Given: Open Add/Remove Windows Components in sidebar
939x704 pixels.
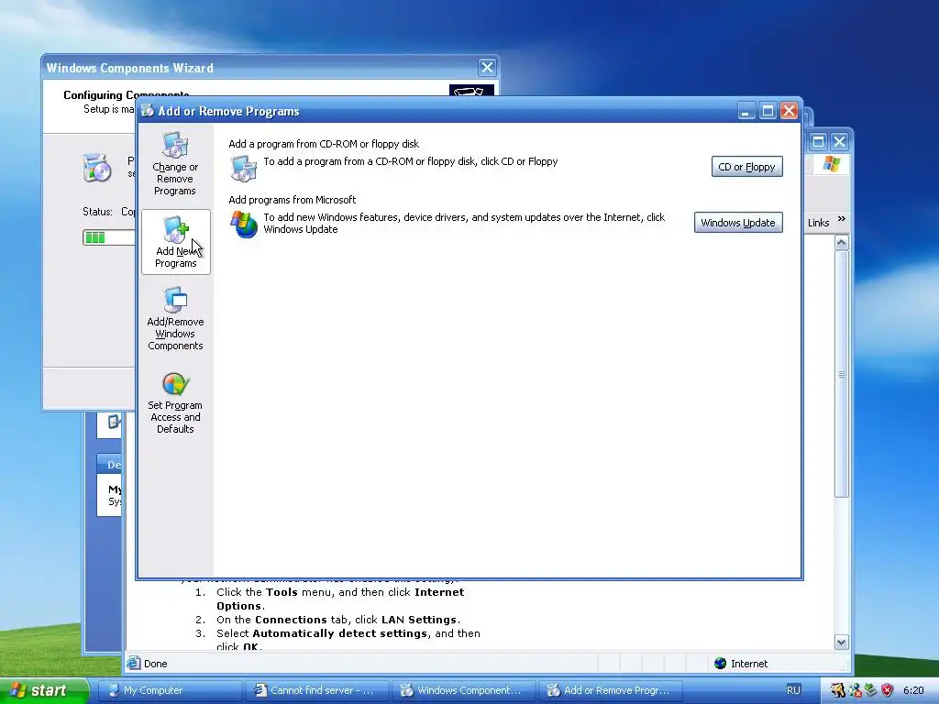Looking at the screenshot, I should tap(175, 318).
